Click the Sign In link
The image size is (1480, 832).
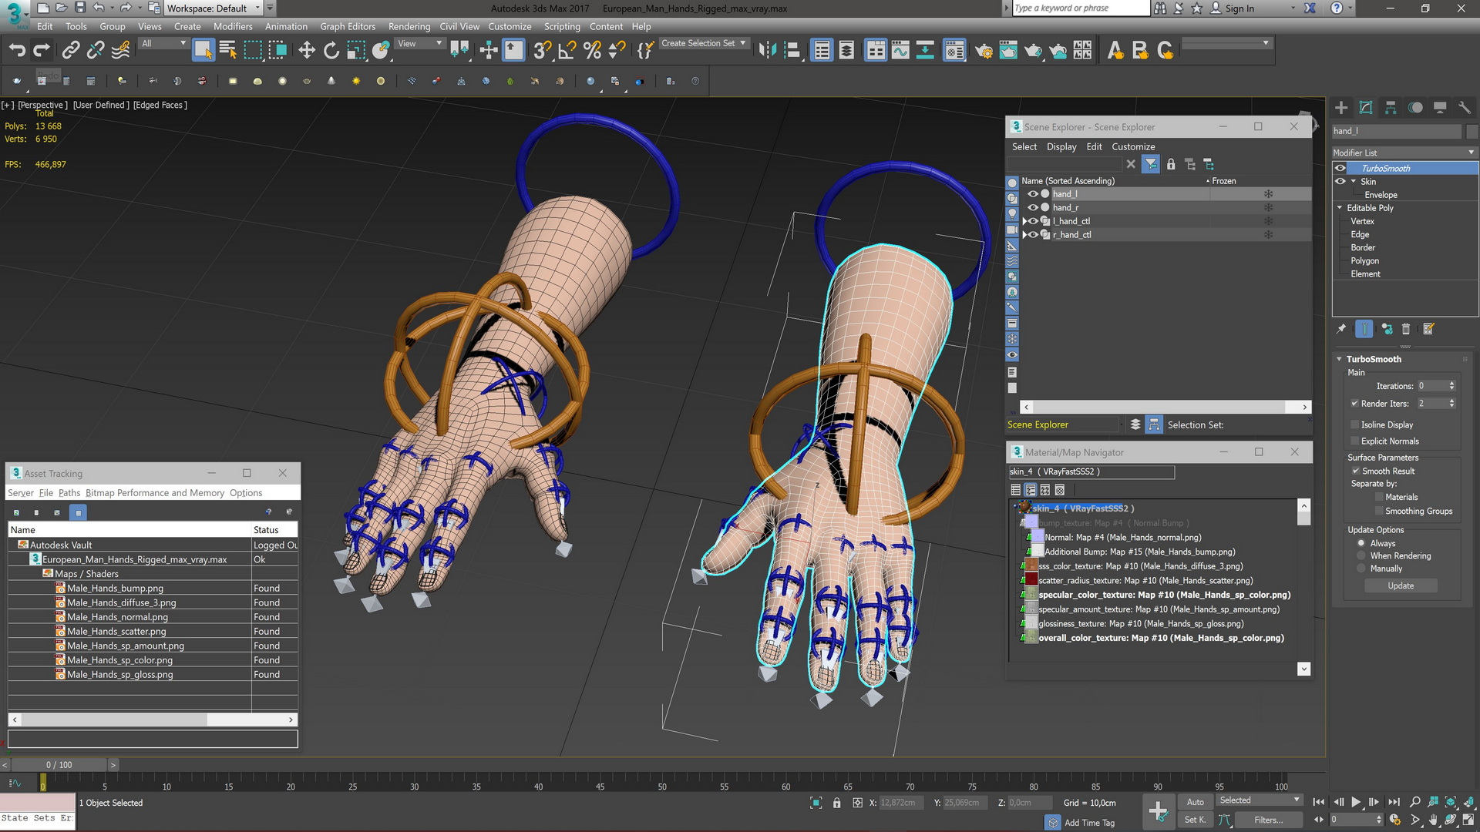click(1239, 8)
